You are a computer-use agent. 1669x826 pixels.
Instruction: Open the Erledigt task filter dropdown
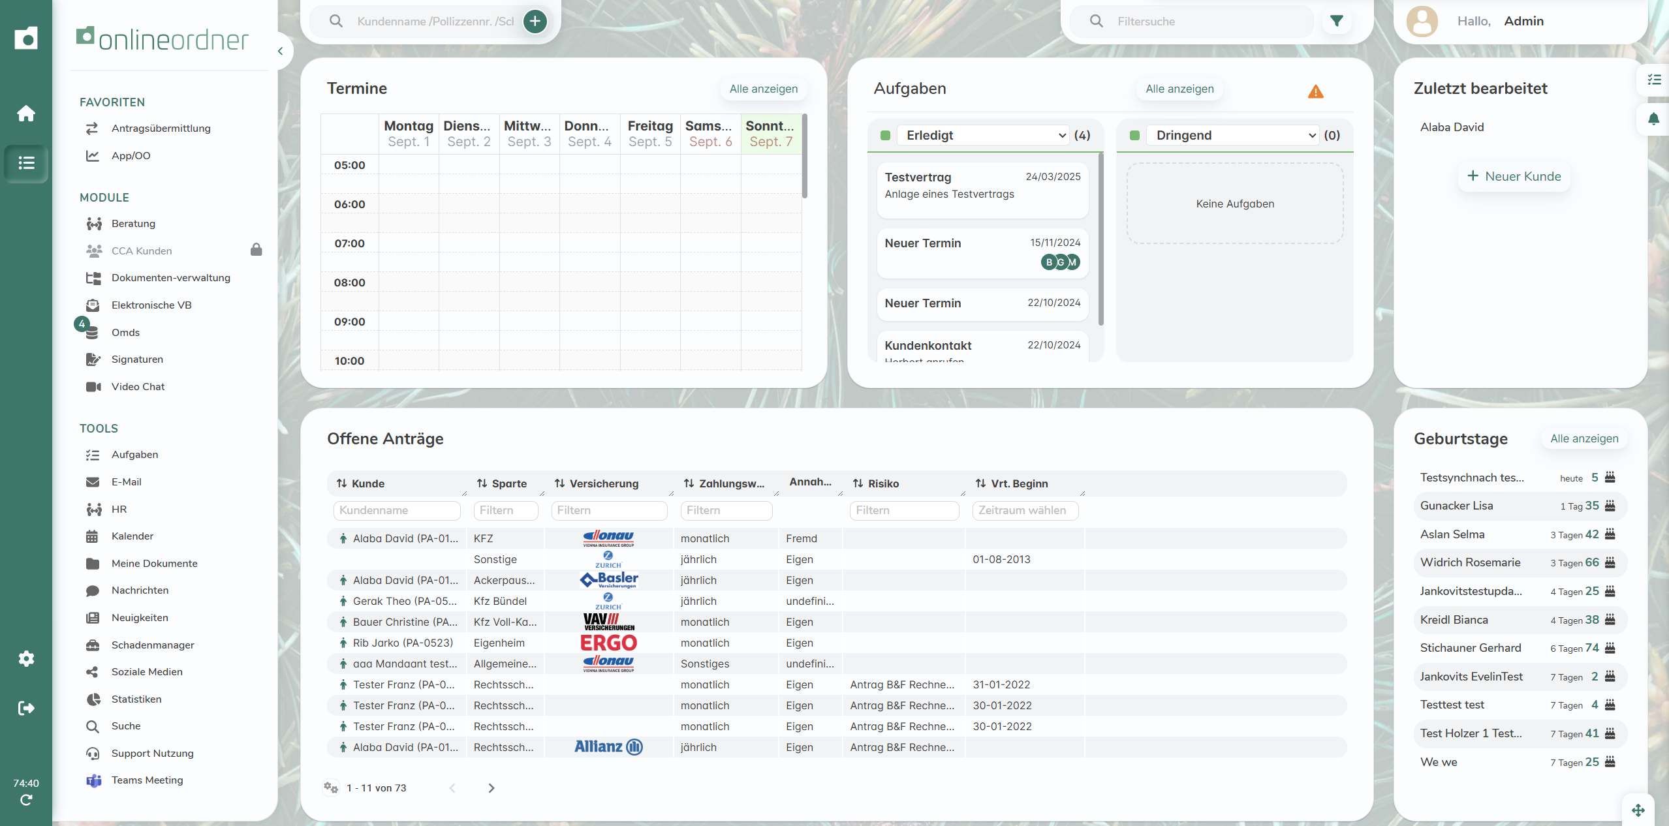coord(983,135)
